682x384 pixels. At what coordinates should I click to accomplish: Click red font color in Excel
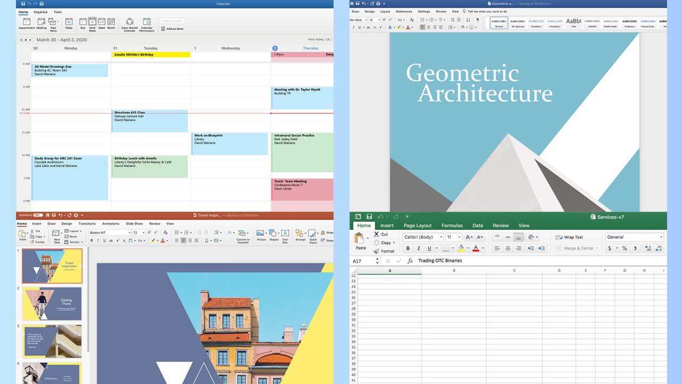click(x=475, y=249)
